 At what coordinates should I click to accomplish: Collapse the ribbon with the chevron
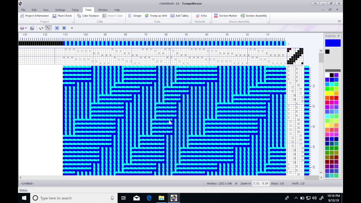pos(339,21)
